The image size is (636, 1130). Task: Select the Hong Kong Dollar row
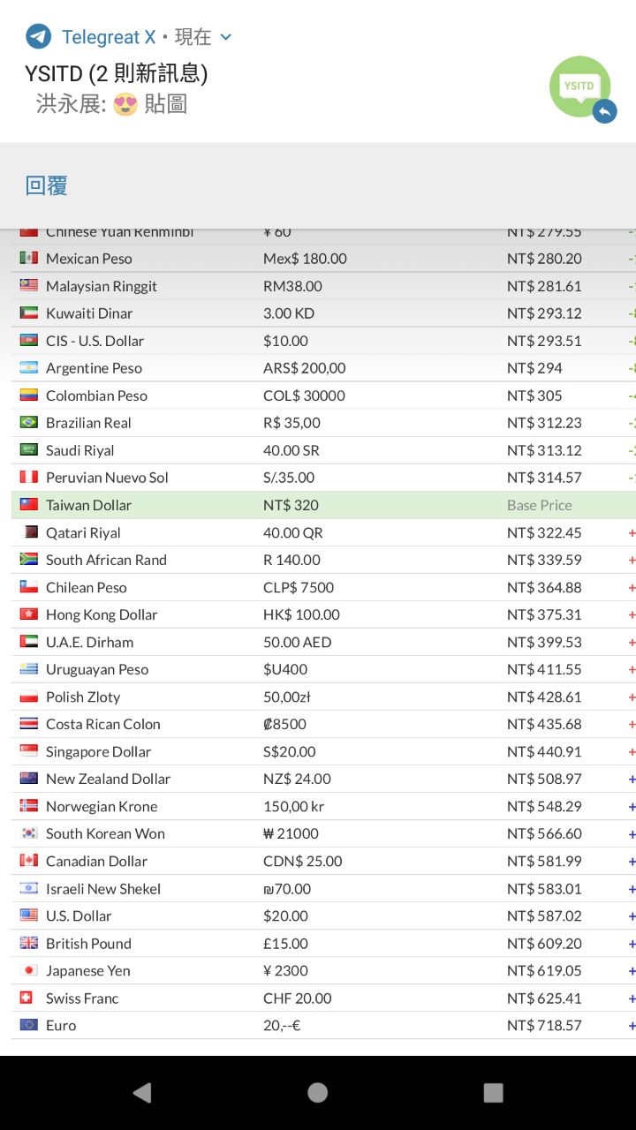[323, 614]
